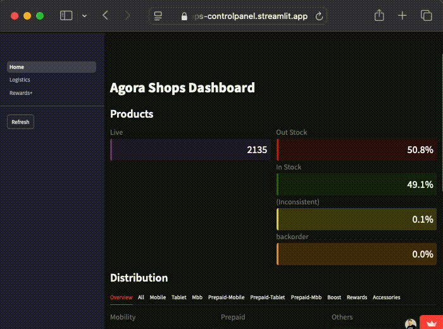The width and height of the screenshot is (443, 329).
Task: Toggle the Safari sidebar icon
Action: [x=66, y=16]
